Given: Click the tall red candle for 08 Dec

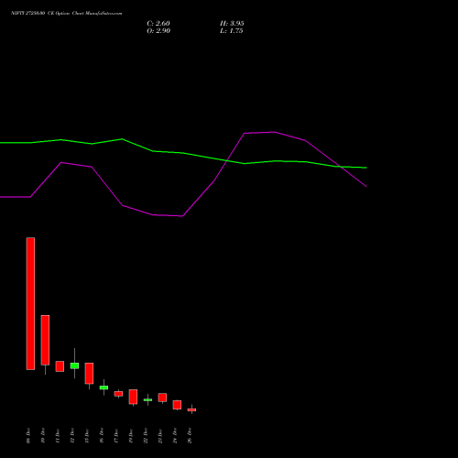Looking at the screenshot, I should [30, 303].
